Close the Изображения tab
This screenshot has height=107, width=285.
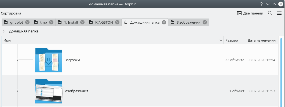(x=205, y=22)
